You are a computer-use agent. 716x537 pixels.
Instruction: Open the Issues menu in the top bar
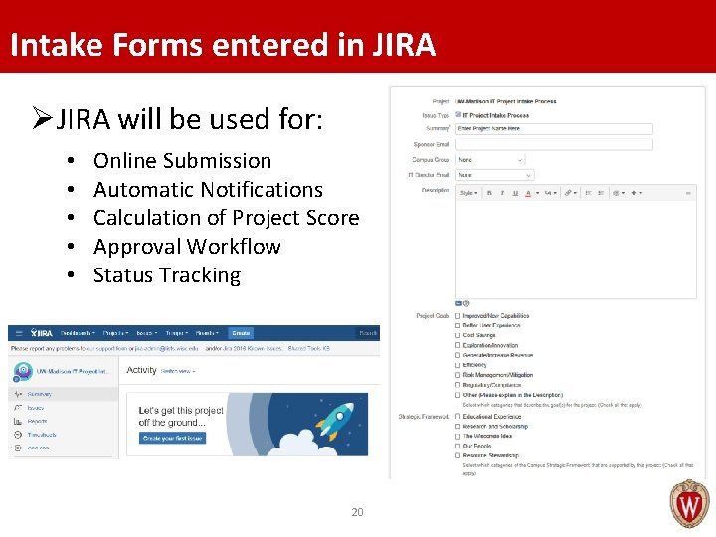[x=147, y=333]
